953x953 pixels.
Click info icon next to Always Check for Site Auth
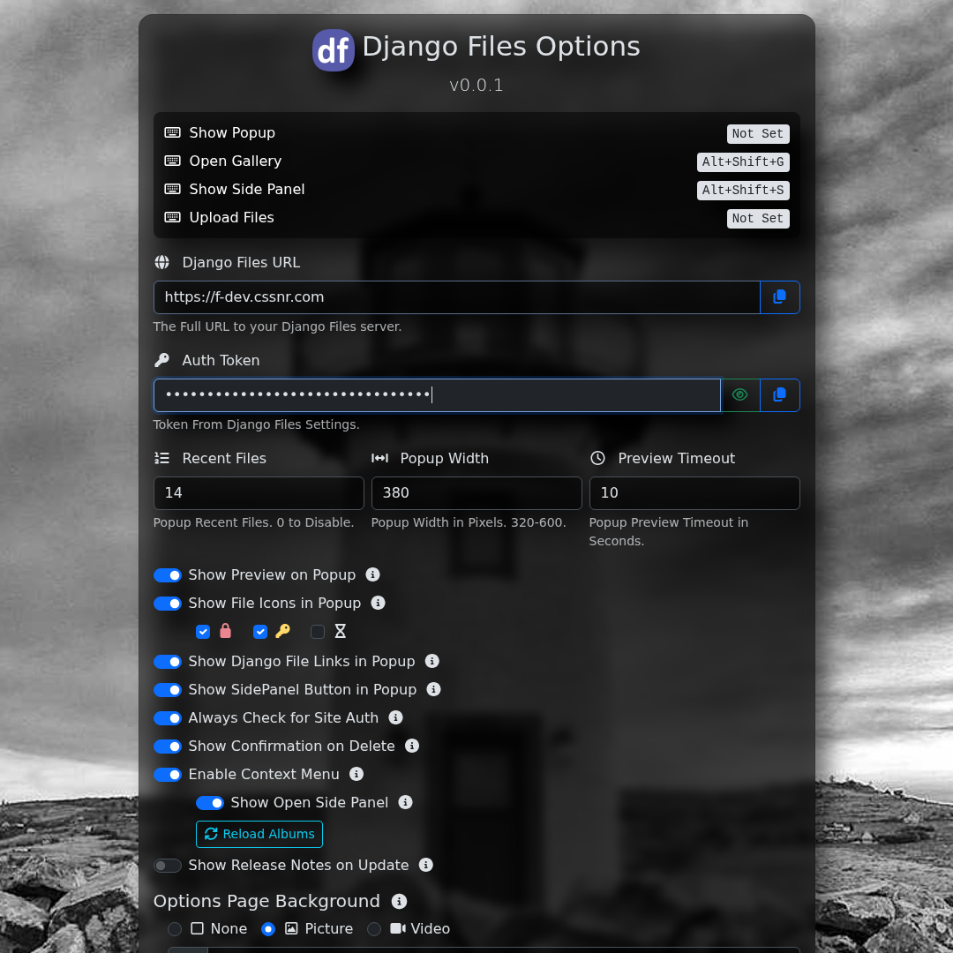click(x=396, y=717)
